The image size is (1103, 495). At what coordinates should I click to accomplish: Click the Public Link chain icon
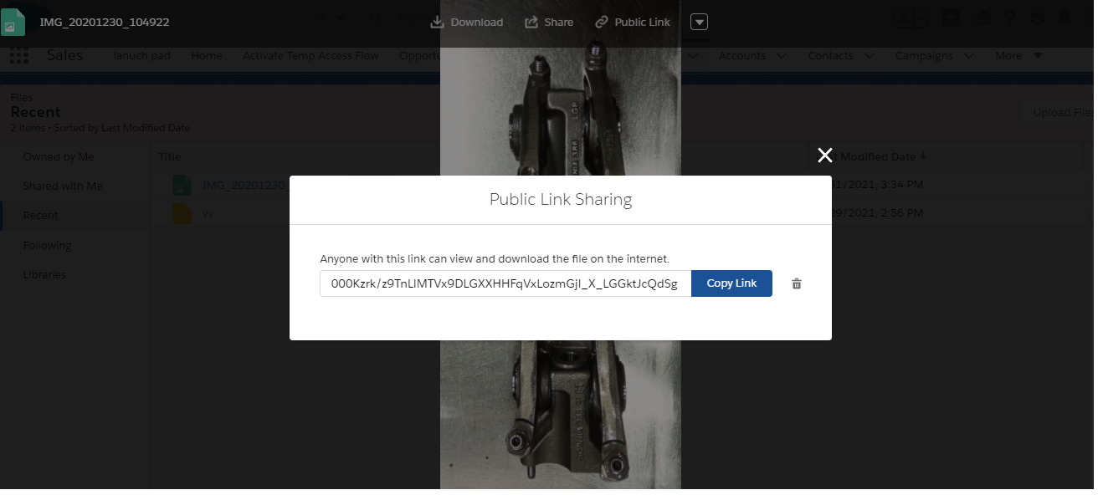(x=601, y=22)
